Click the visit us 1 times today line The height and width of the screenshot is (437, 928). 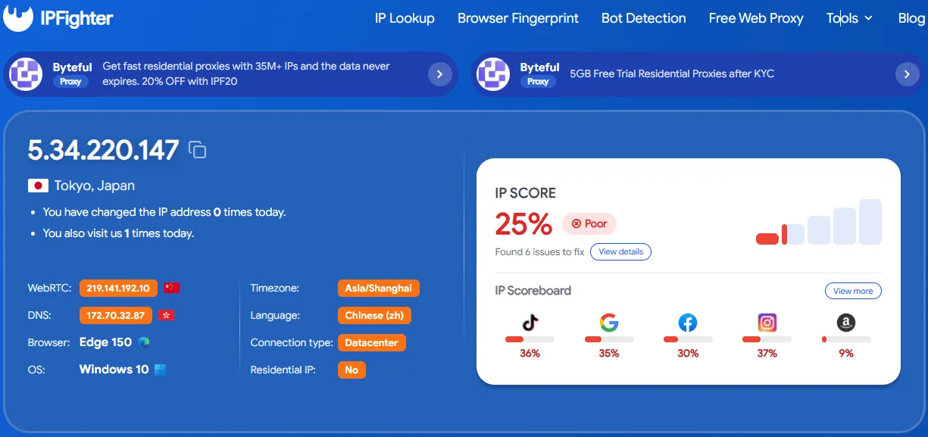pos(118,233)
